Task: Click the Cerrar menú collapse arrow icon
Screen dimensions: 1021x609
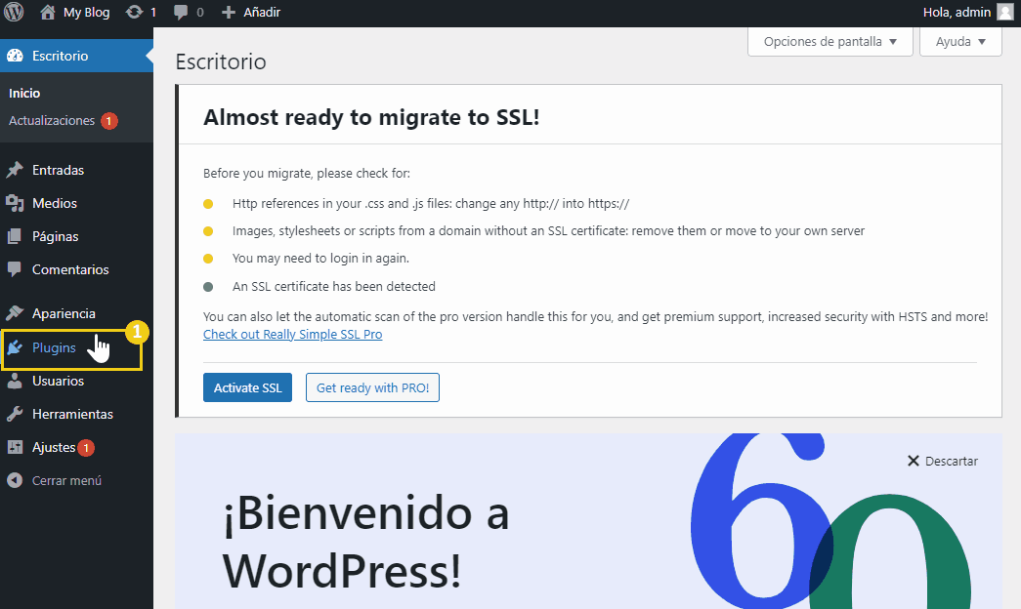Action: (x=15, y=480)
